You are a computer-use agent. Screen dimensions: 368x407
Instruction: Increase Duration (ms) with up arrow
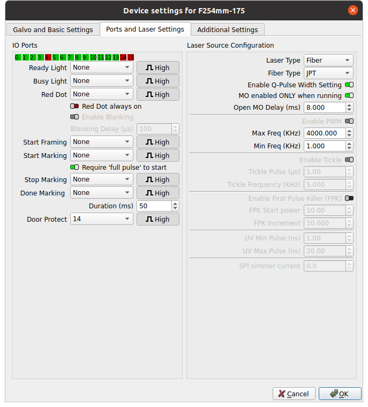(175, 204)
